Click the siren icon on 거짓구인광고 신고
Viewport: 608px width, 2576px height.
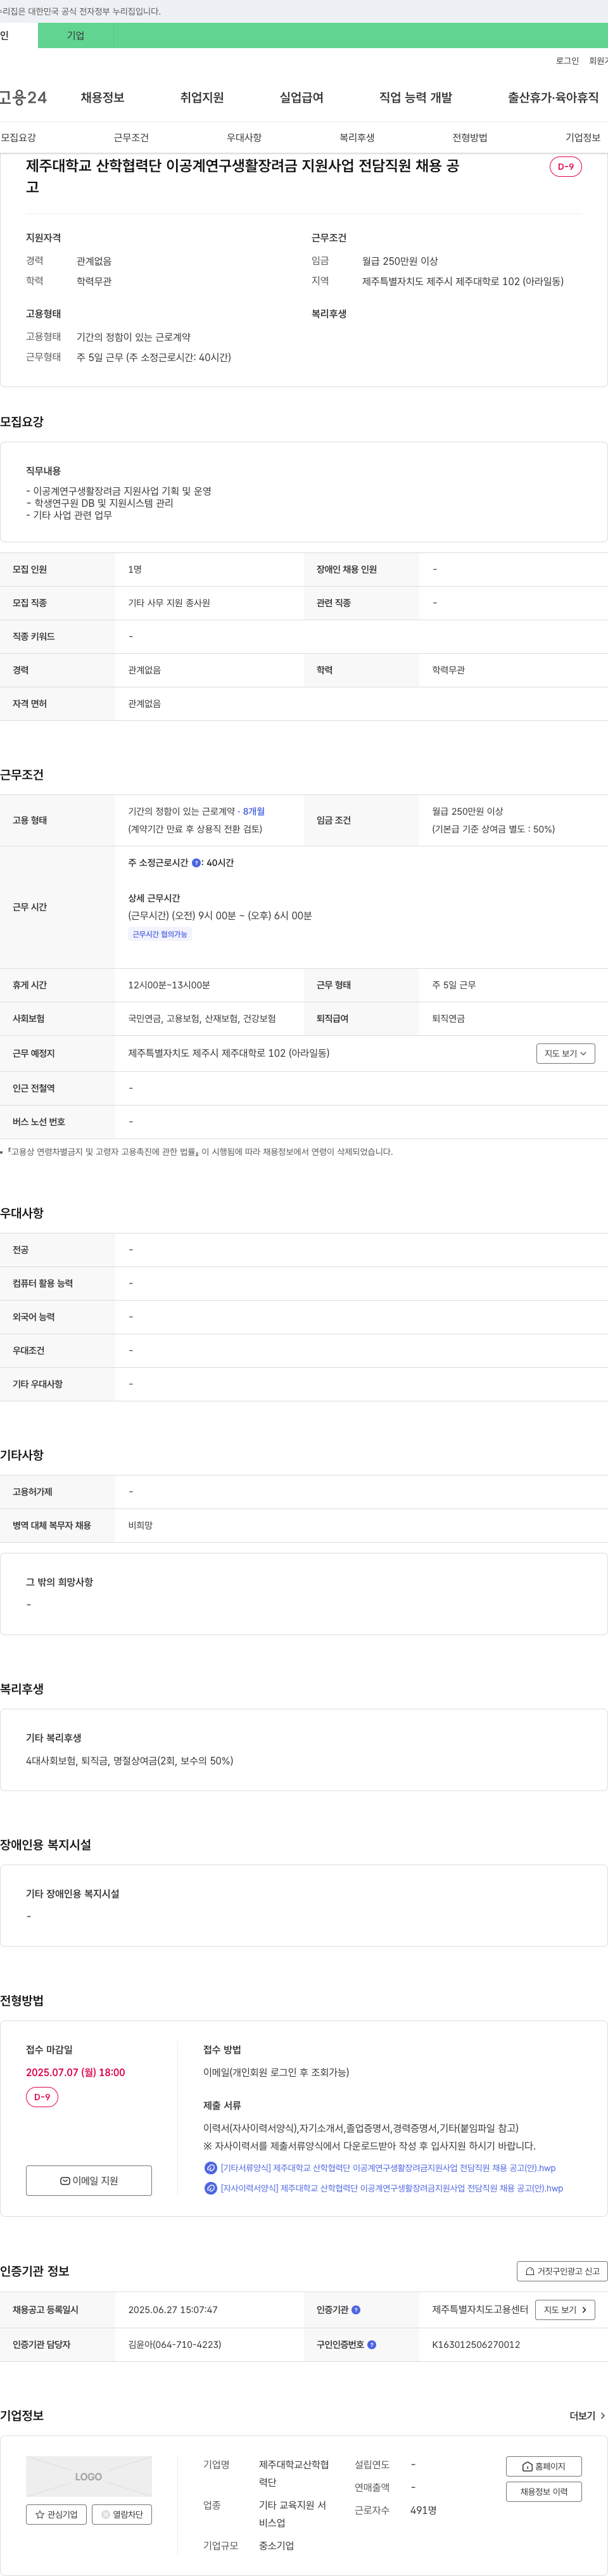pos(530,2271)
